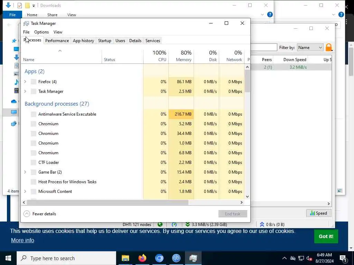Viewport: 354px width, 265px height.
Task: Expand the Game Bar (2) group
Action: coord(25,172)
